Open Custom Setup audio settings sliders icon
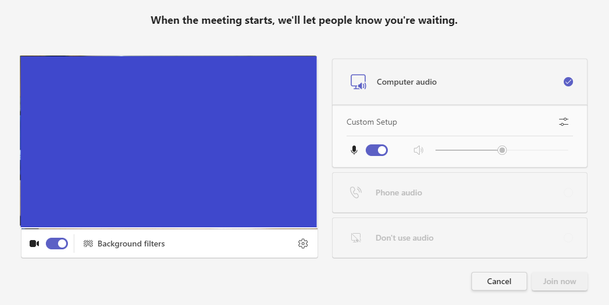Image resolution: width=609 pixels, height=305 pixels. point(564,122)
